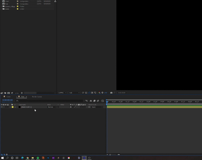202x160 pixels.
Task: Click the Graph Editor icon in timeline
Action: [102, 101]
